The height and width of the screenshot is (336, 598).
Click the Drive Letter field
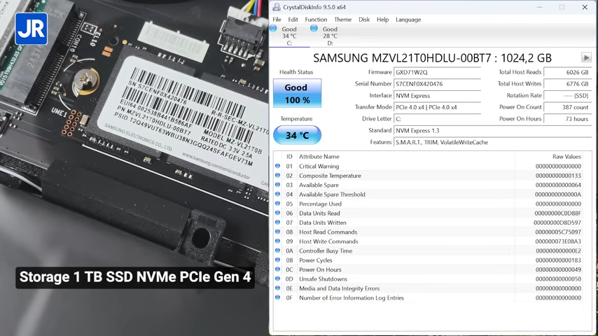[x=437, y=119]
